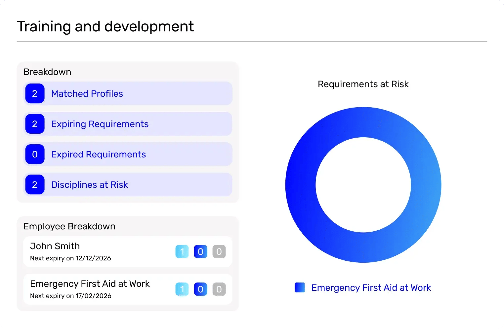Click the Expiring Requirements count badge
504x329 pixels.
(x=34, y=124)
